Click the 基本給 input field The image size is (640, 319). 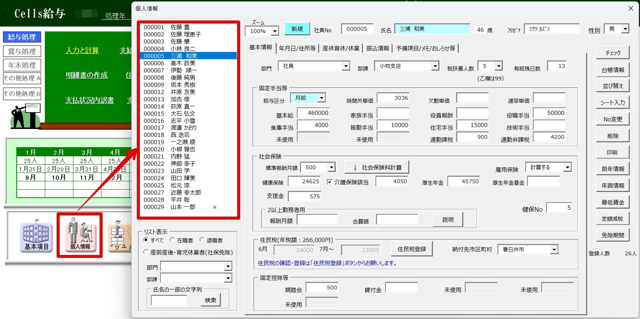point(313,113)
